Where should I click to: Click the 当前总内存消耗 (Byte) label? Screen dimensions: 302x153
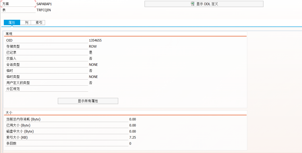(23, 119)
